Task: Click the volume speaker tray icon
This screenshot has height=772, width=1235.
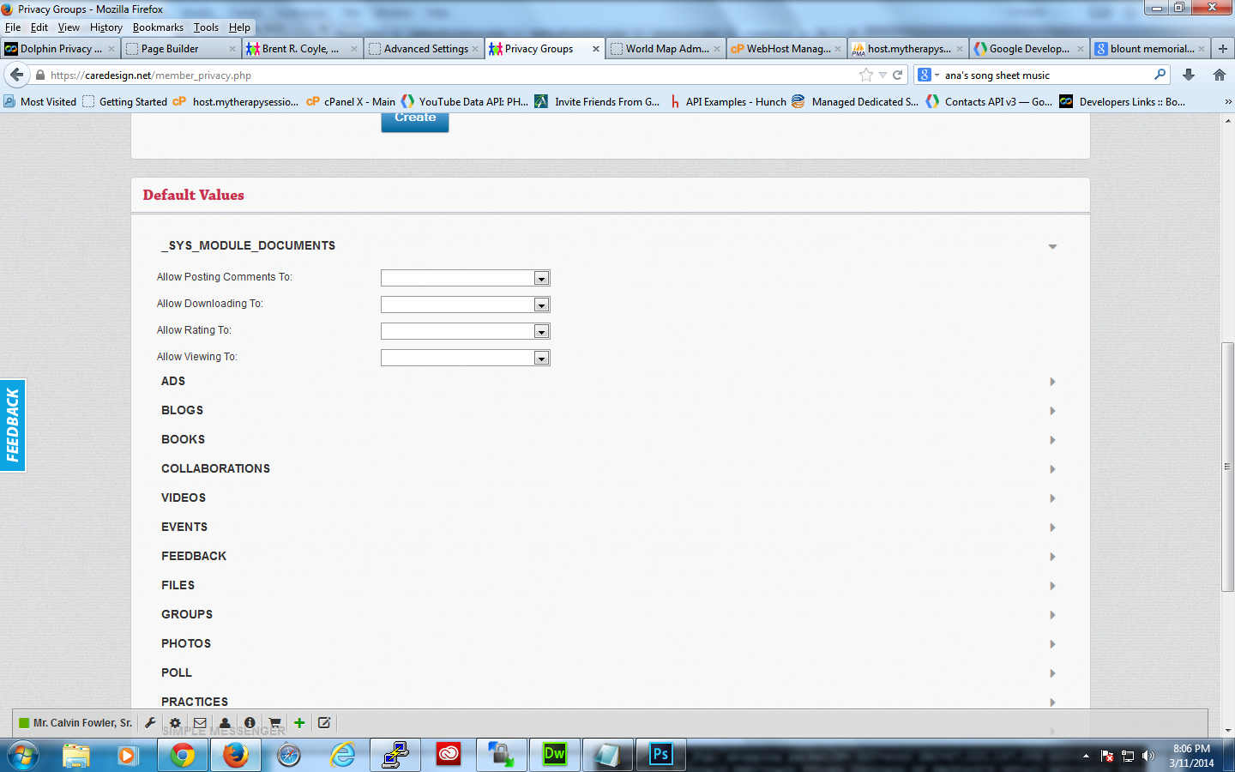Action: click(1148, 756)
